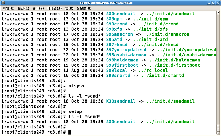
Task: Click the ../init.d/haldaemon target path
Action: click(x=175, y=60)
